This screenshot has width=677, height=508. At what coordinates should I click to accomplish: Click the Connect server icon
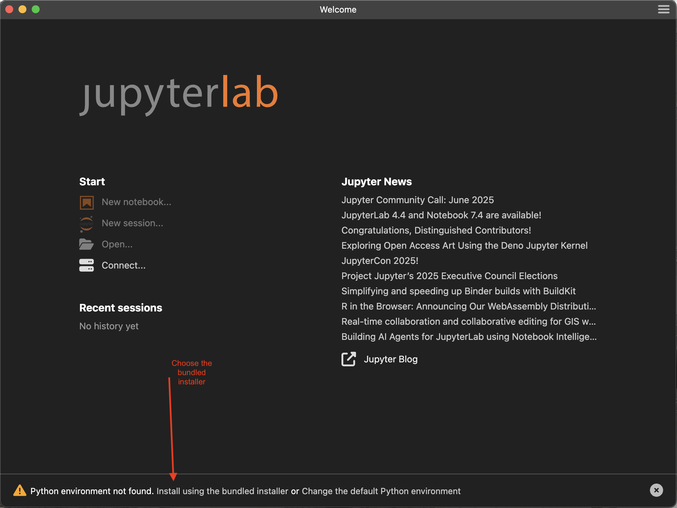(87, 265)
